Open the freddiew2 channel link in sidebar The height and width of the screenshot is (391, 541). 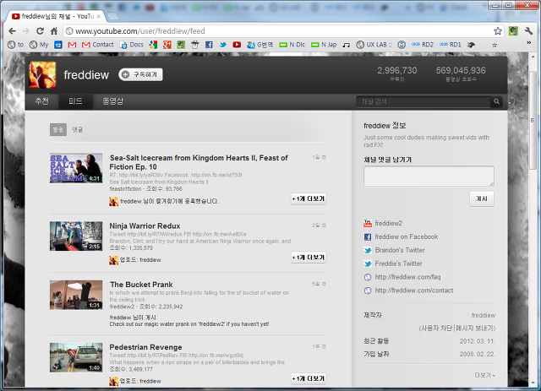(x=389, y=223)
